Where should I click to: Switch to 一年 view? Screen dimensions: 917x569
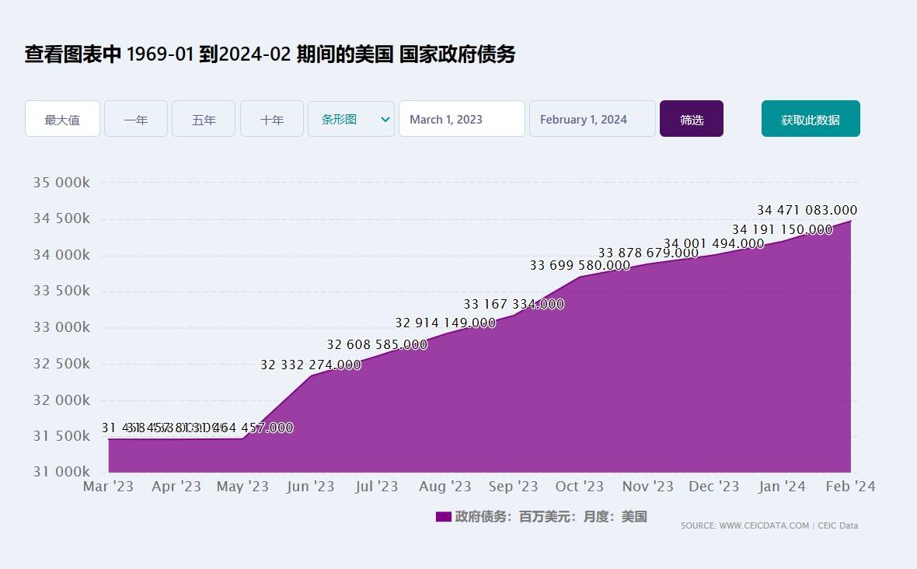(x=135, y=119)
